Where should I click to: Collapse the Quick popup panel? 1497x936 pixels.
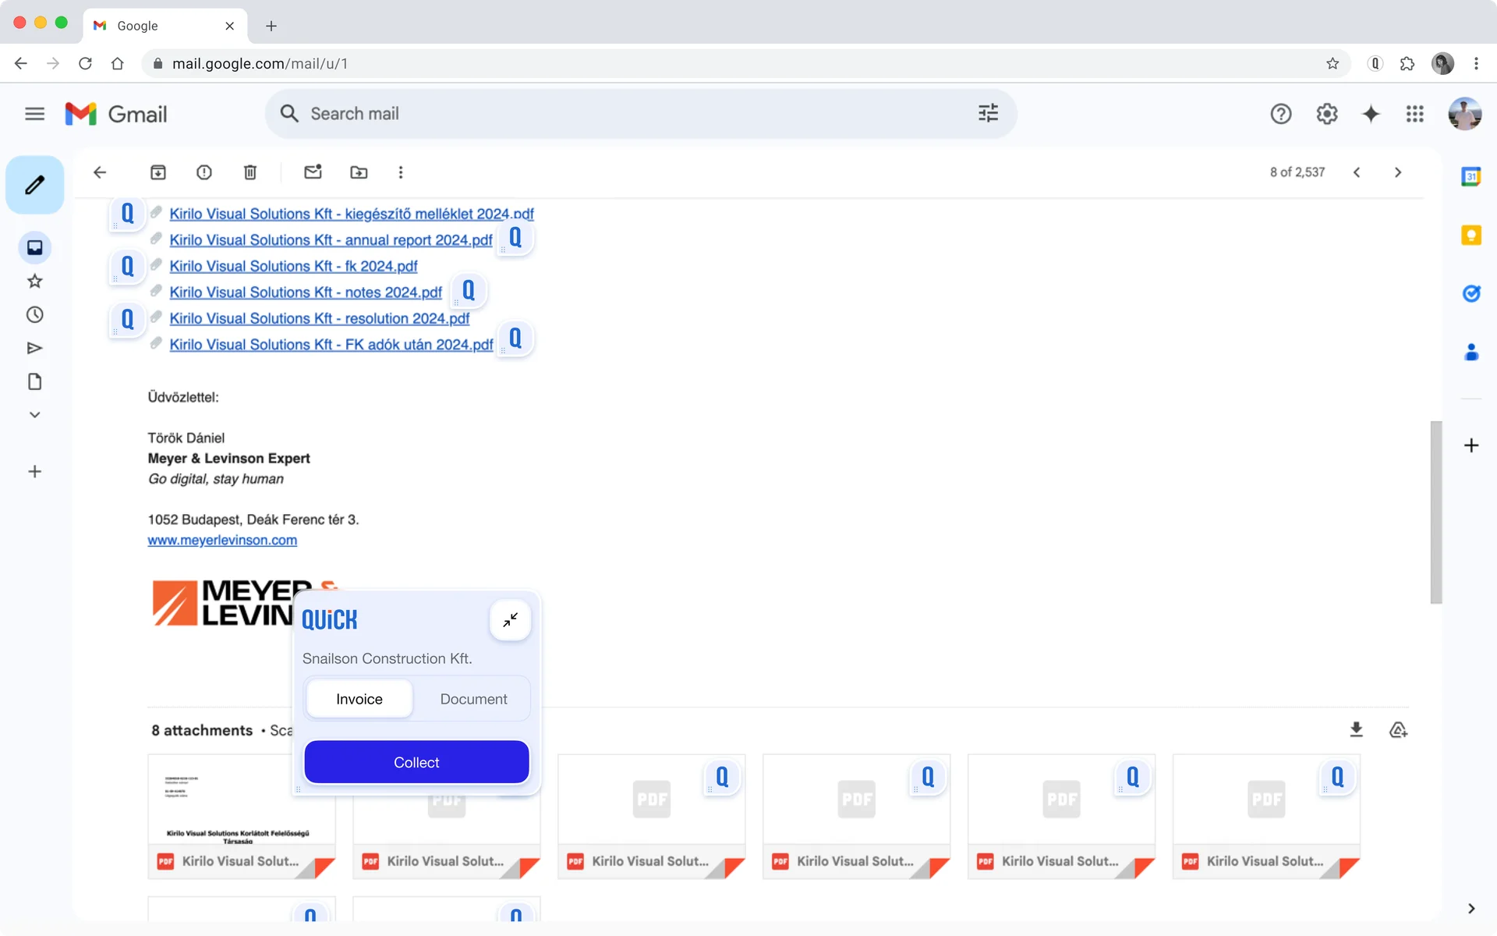tap(511, 620)
